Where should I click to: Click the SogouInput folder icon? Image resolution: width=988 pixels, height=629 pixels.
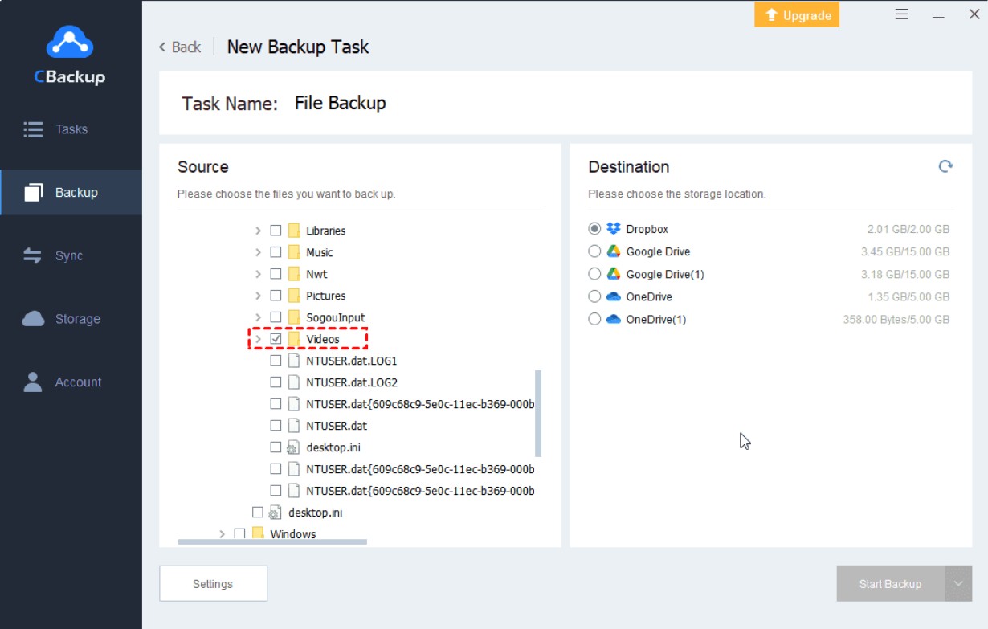294,317
